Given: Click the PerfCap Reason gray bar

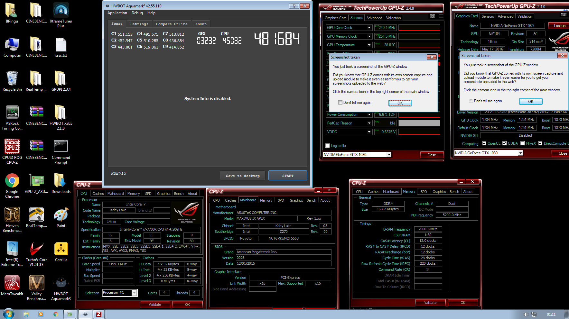Looking at the screenshot, I should tap(419, 123).
